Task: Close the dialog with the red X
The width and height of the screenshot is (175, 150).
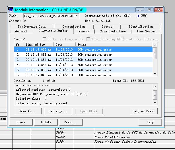Action: 158,10
